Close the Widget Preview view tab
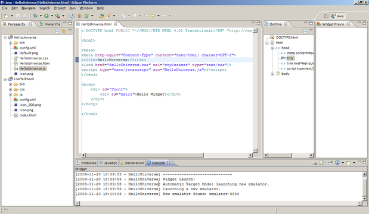 pos(348,24)
